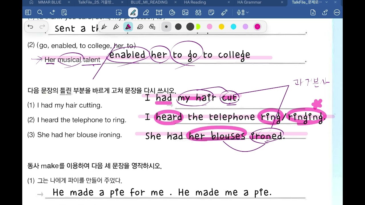
Task: Click the prompt '(go, enabled, to college, her, to)'
Action: click(x=86, y=46)
